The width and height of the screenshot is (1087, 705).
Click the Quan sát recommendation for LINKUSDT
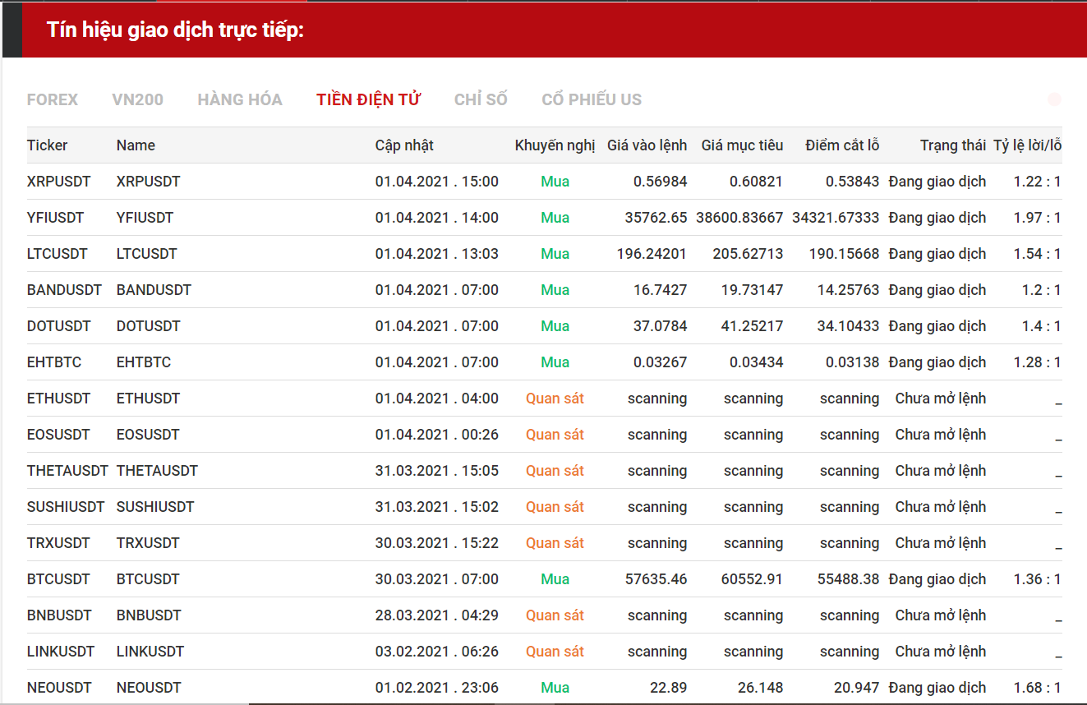(555, 652)
